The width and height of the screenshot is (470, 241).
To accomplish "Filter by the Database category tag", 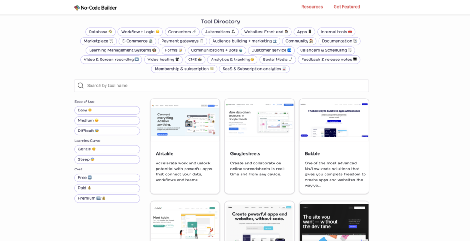I will click(x=101, y=32).
